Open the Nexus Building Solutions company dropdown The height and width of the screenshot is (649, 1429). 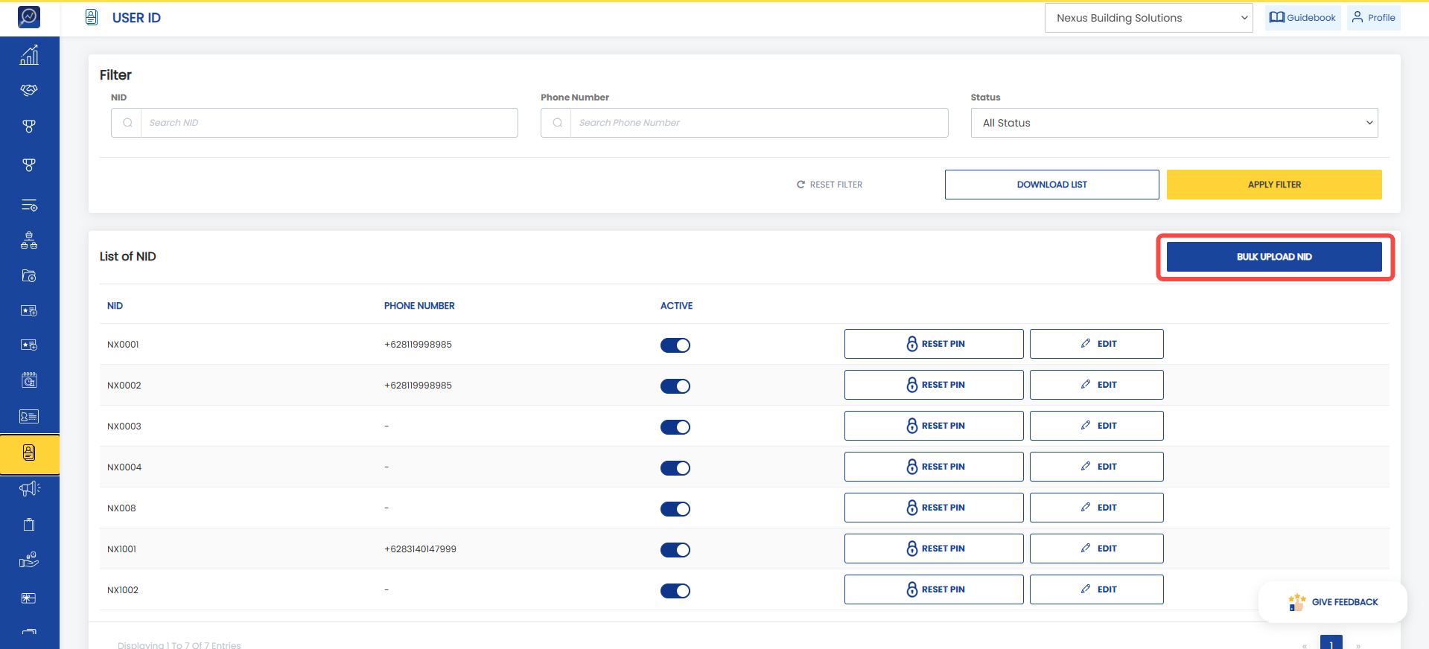pyautogui.click(x=1149, y=18)
